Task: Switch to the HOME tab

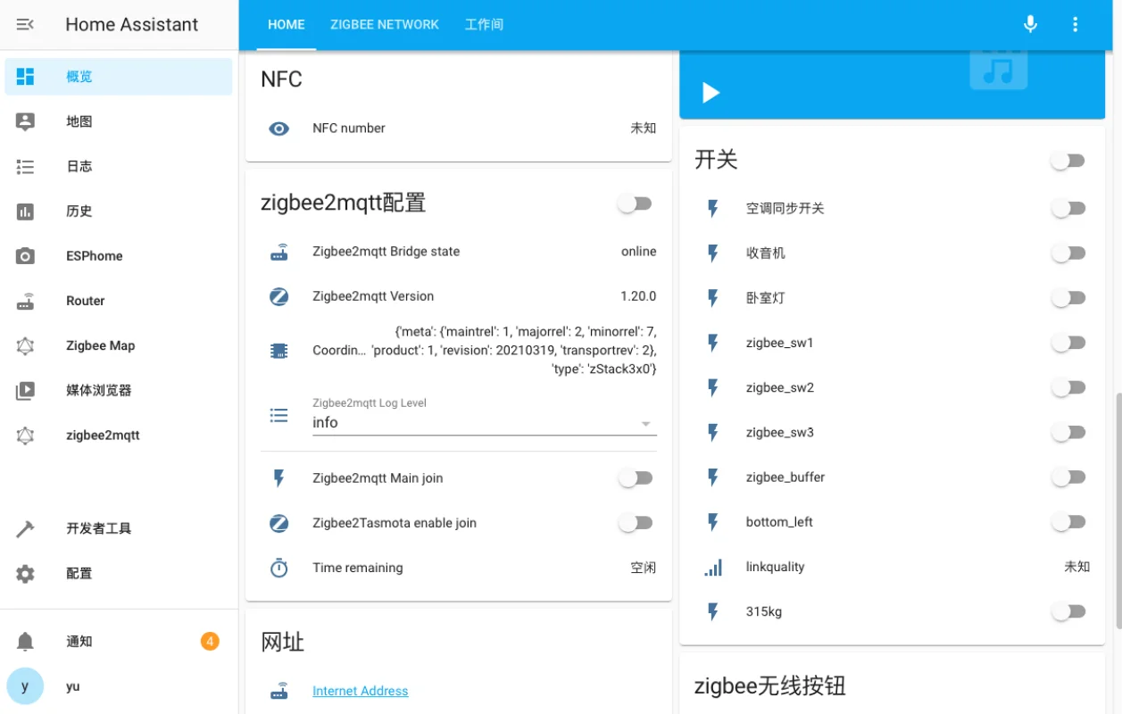Action: tap(287, 25)
